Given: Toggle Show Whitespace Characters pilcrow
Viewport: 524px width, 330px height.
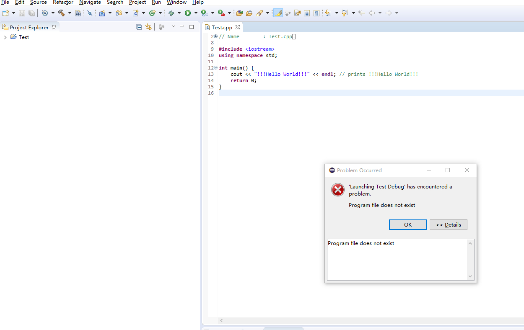Looking at the screenshot, I should (x=316, y=13).
